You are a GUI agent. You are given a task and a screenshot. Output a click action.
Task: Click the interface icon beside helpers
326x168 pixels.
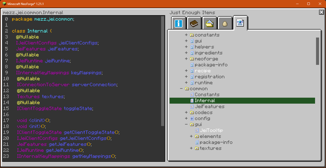tap(192, 47)
